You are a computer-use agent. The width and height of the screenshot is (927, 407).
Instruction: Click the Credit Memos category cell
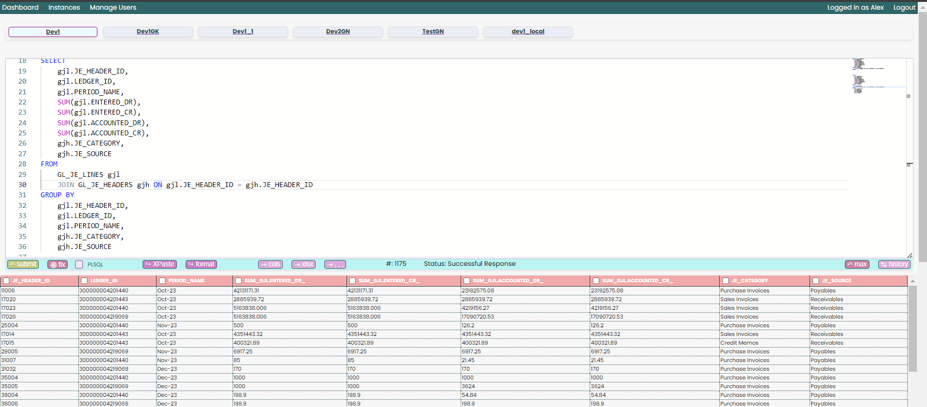tap(764, 343)
